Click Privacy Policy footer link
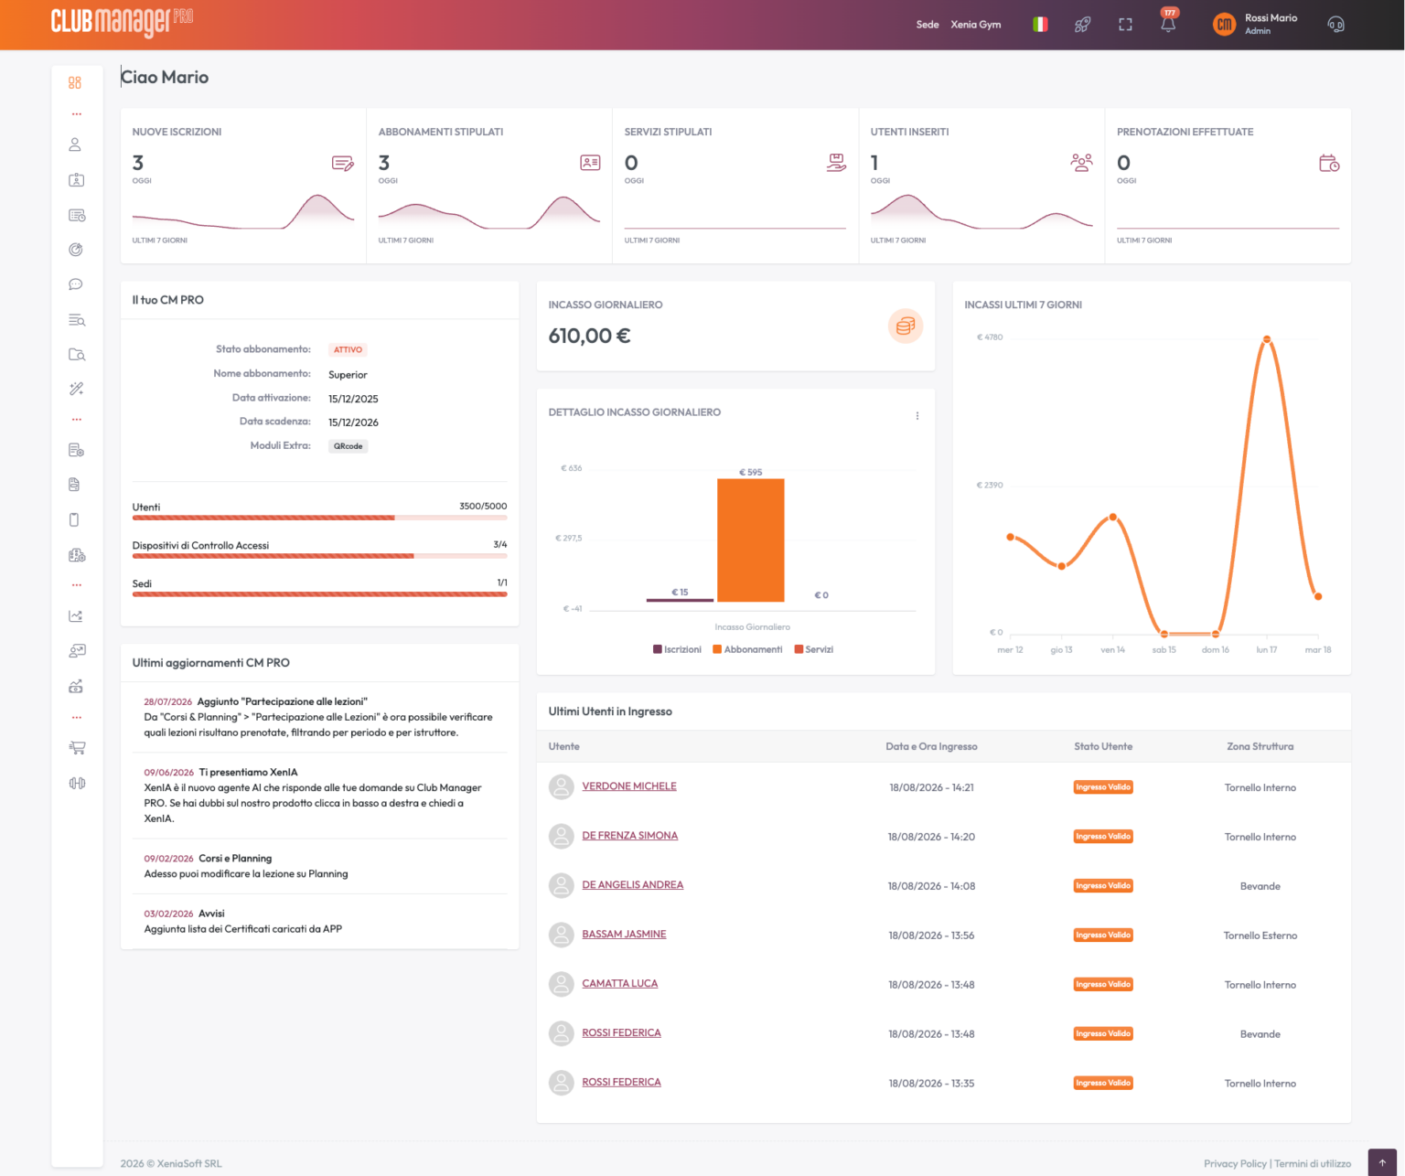This screenshot has width=1405, height=1176. (x=1235, y=1164)
